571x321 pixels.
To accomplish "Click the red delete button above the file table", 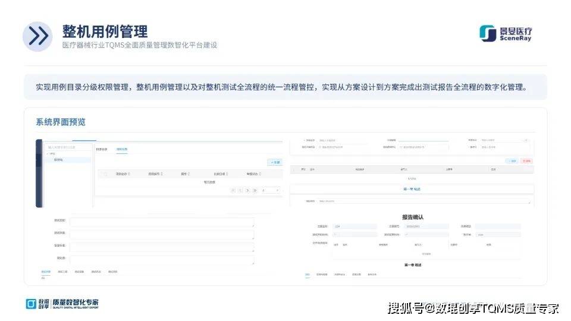I will (526, 161).
